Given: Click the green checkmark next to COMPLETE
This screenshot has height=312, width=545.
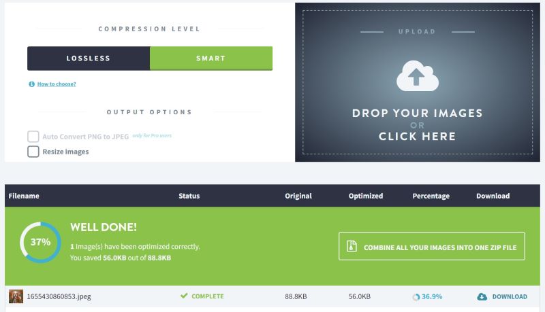Looking at the screenshot, I should point(184,296).
